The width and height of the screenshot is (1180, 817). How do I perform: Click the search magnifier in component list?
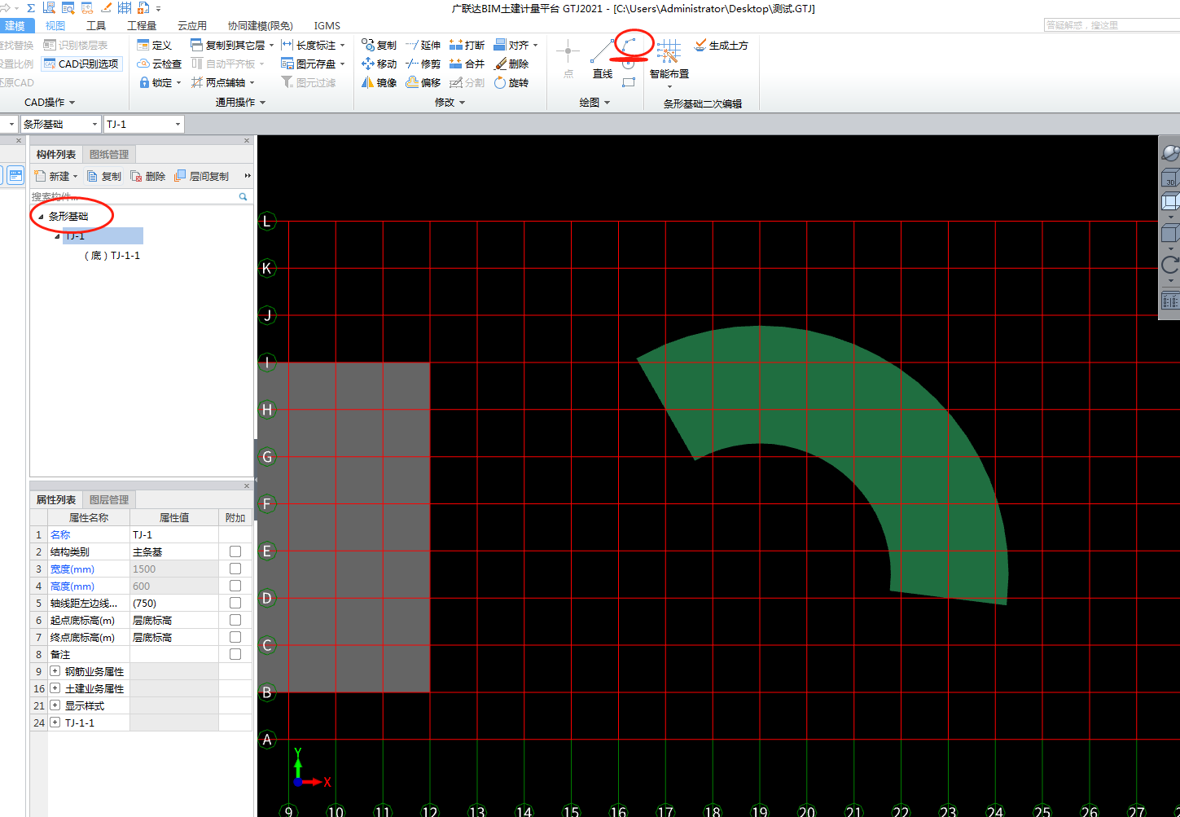[243, 196]
